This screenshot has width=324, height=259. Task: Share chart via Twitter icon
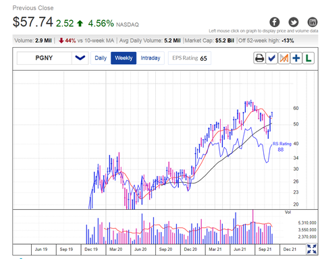pos(294,22)
